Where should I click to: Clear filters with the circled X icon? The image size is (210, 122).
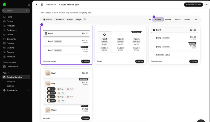(x=85, y=19)
